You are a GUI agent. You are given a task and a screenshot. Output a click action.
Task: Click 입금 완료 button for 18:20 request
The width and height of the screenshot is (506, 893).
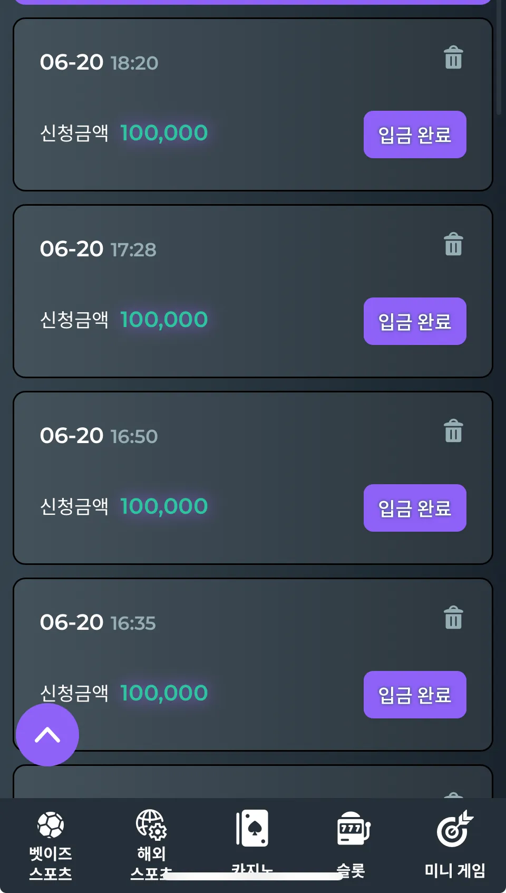415,135
